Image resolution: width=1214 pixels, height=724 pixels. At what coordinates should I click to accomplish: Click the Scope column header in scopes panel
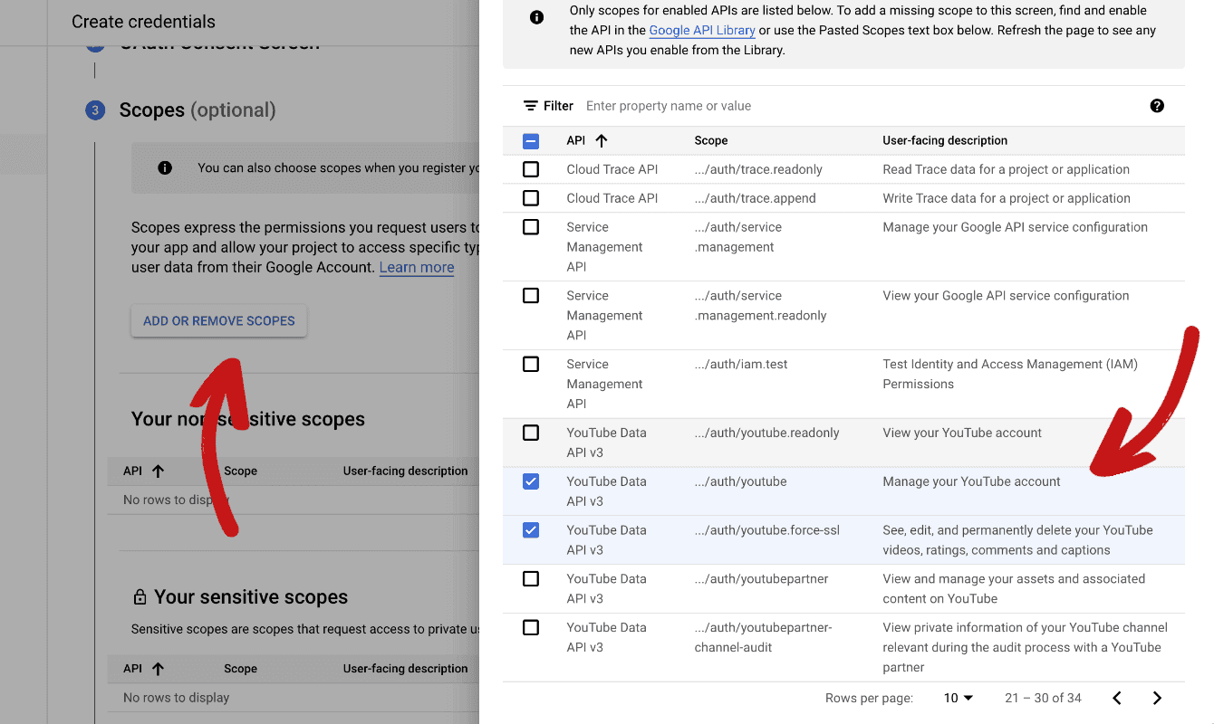click(x=711, y=140)
